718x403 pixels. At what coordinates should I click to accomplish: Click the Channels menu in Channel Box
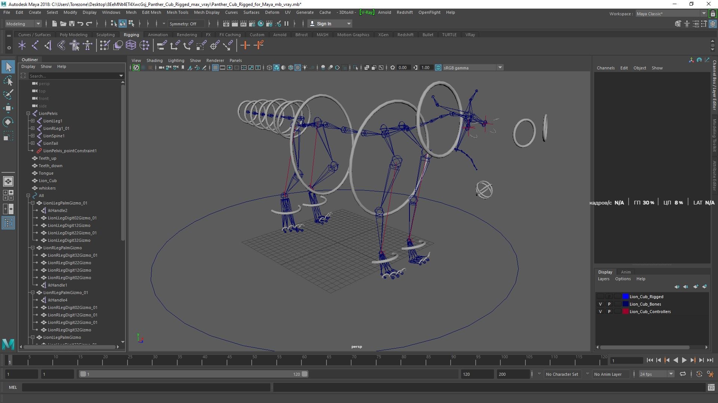(605, 68)
